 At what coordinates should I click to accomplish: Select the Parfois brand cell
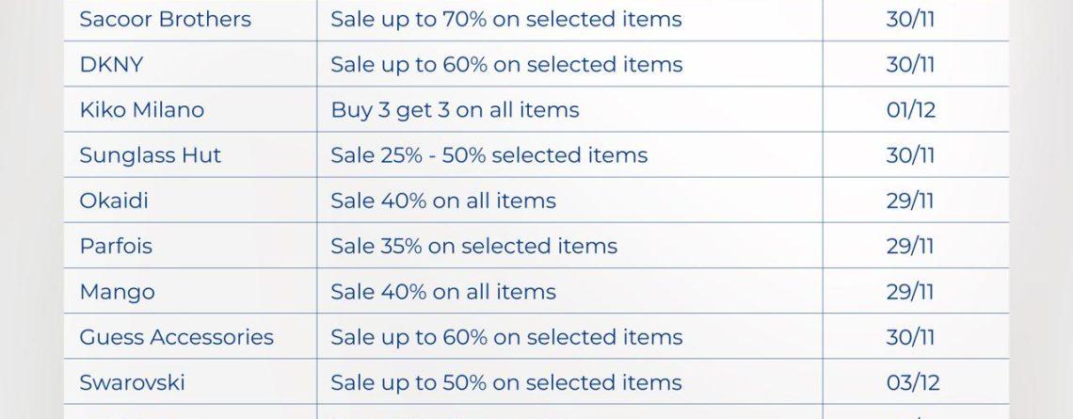pos(116,246)
